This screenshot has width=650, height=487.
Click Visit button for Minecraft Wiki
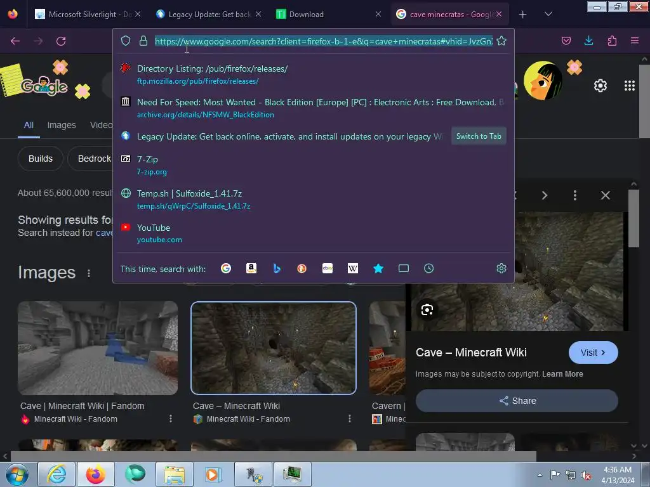594,353
